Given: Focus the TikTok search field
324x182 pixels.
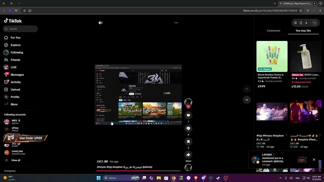Looking at the screenshot, I should [20, 29].
